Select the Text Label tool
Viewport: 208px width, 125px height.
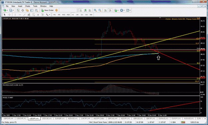[43, 15]
